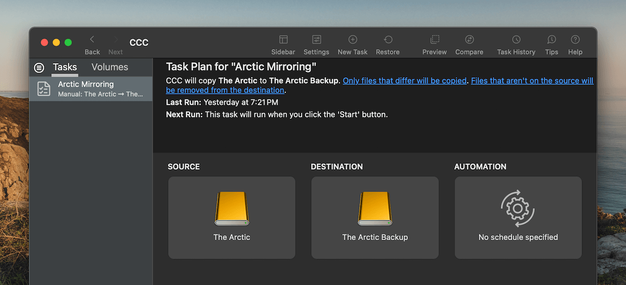Open the Preview toolbar icon
The image size is (626, 285).
click(x=435, y=40)
